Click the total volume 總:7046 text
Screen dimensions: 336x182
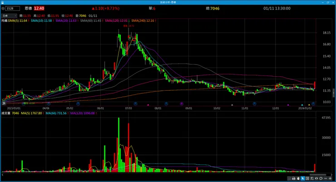[212, 8]
